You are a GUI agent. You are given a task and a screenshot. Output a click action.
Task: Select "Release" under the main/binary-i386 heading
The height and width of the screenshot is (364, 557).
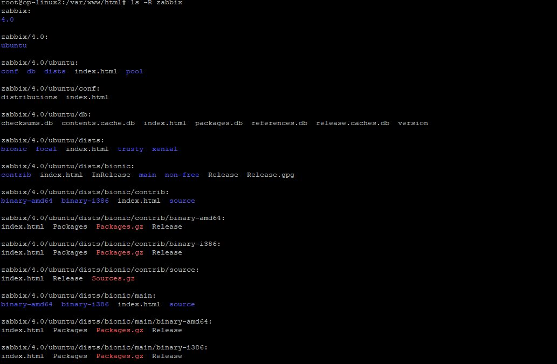167,356
